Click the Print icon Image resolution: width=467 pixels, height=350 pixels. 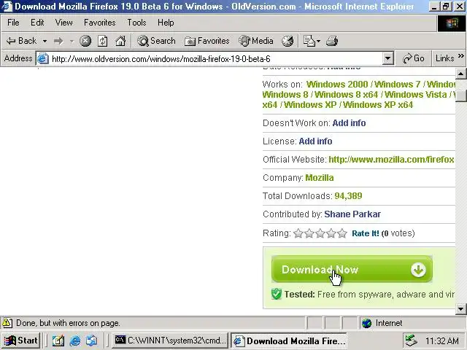click(x=332, y=41)
